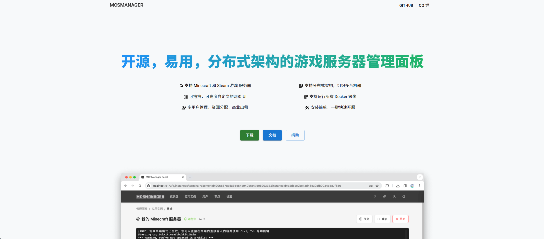544x239 pixels.
Task: Click the headline 开源，易用，分布式架构的游戏服务器管理面板
Action: [x=272, y=62]
